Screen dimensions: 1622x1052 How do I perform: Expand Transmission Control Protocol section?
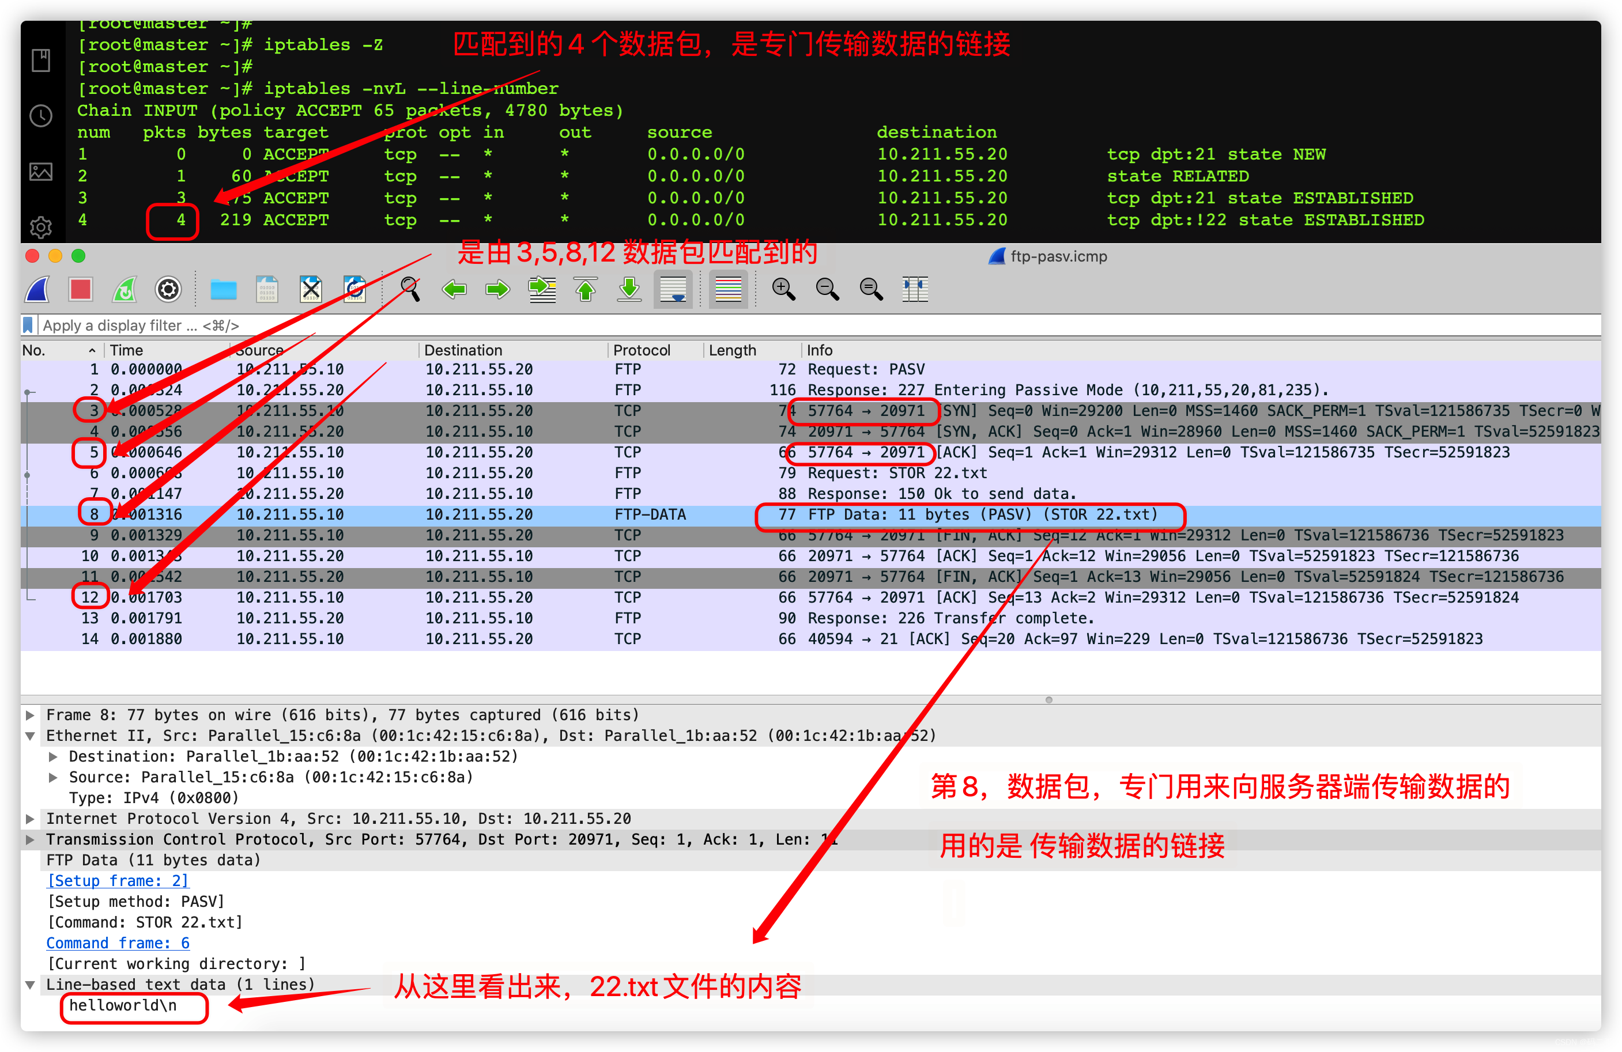[30, 839]
